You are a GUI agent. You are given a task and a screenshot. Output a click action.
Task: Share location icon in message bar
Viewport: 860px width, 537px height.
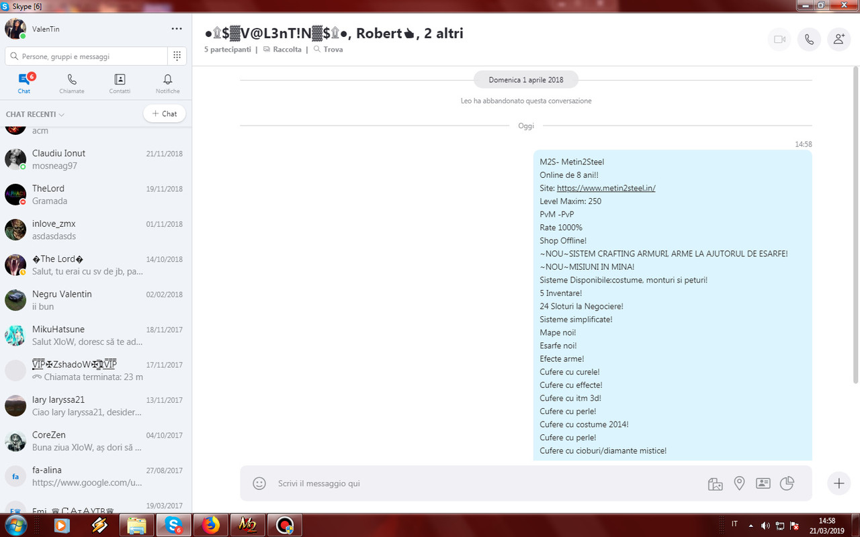tap(739, 483)
